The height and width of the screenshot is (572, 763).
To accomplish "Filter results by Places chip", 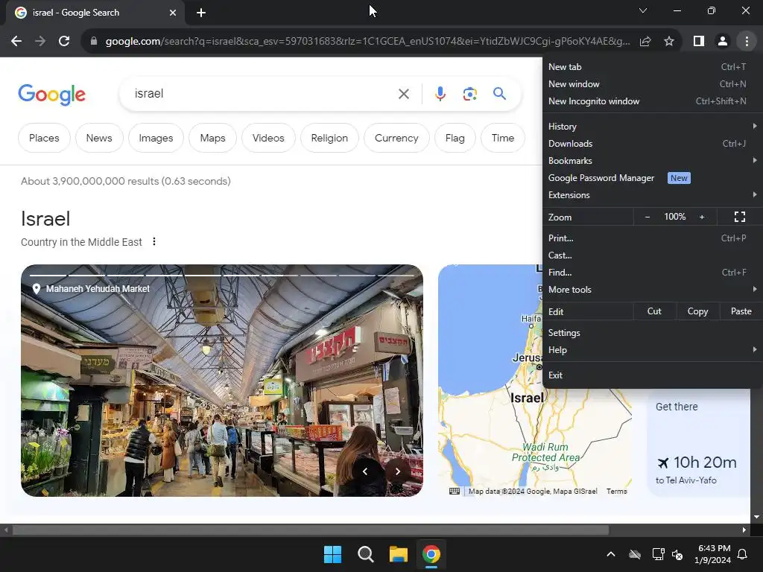I will click(x=44, y=138).
